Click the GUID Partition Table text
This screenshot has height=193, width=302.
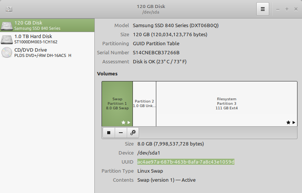point(156,43)
